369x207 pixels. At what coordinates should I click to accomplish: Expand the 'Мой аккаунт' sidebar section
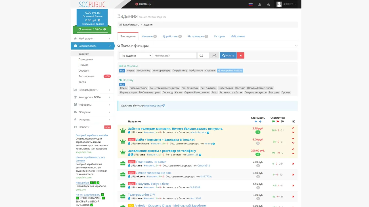92,39
